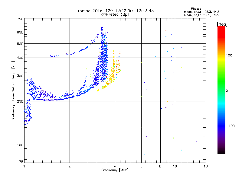Click the colorbar label '0'
242x181 pixels.
coord(227,91)
